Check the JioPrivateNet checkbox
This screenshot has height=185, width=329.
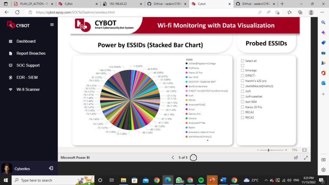[x=242, y=97]
